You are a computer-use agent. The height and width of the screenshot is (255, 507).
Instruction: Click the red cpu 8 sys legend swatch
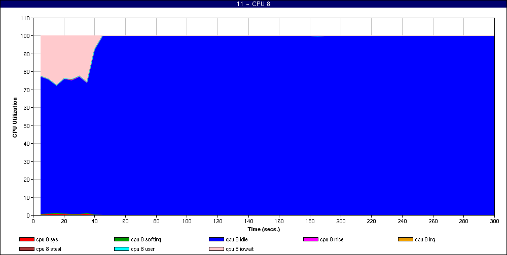[x=27, y=239]
